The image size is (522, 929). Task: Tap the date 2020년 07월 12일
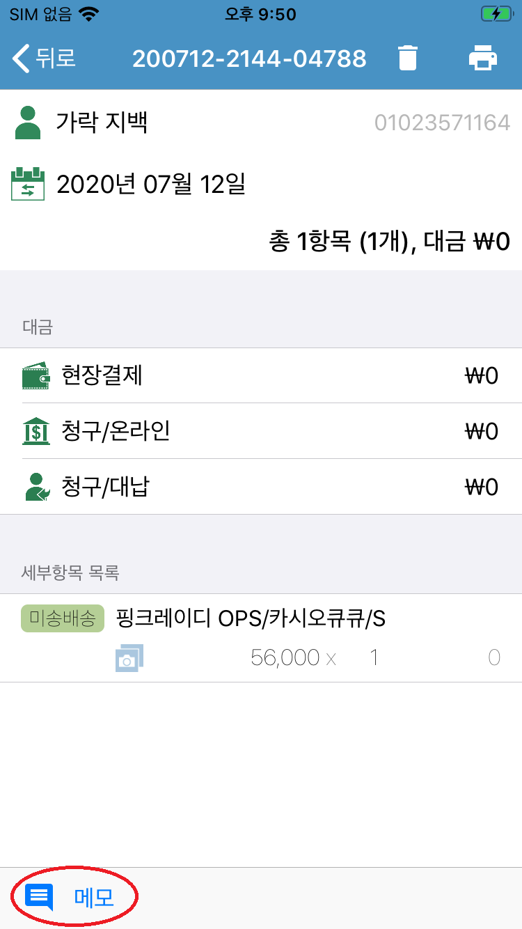coord(151,185)
